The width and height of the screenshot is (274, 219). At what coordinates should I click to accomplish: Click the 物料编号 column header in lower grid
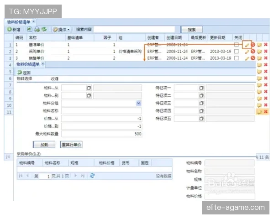coord(30,163)
